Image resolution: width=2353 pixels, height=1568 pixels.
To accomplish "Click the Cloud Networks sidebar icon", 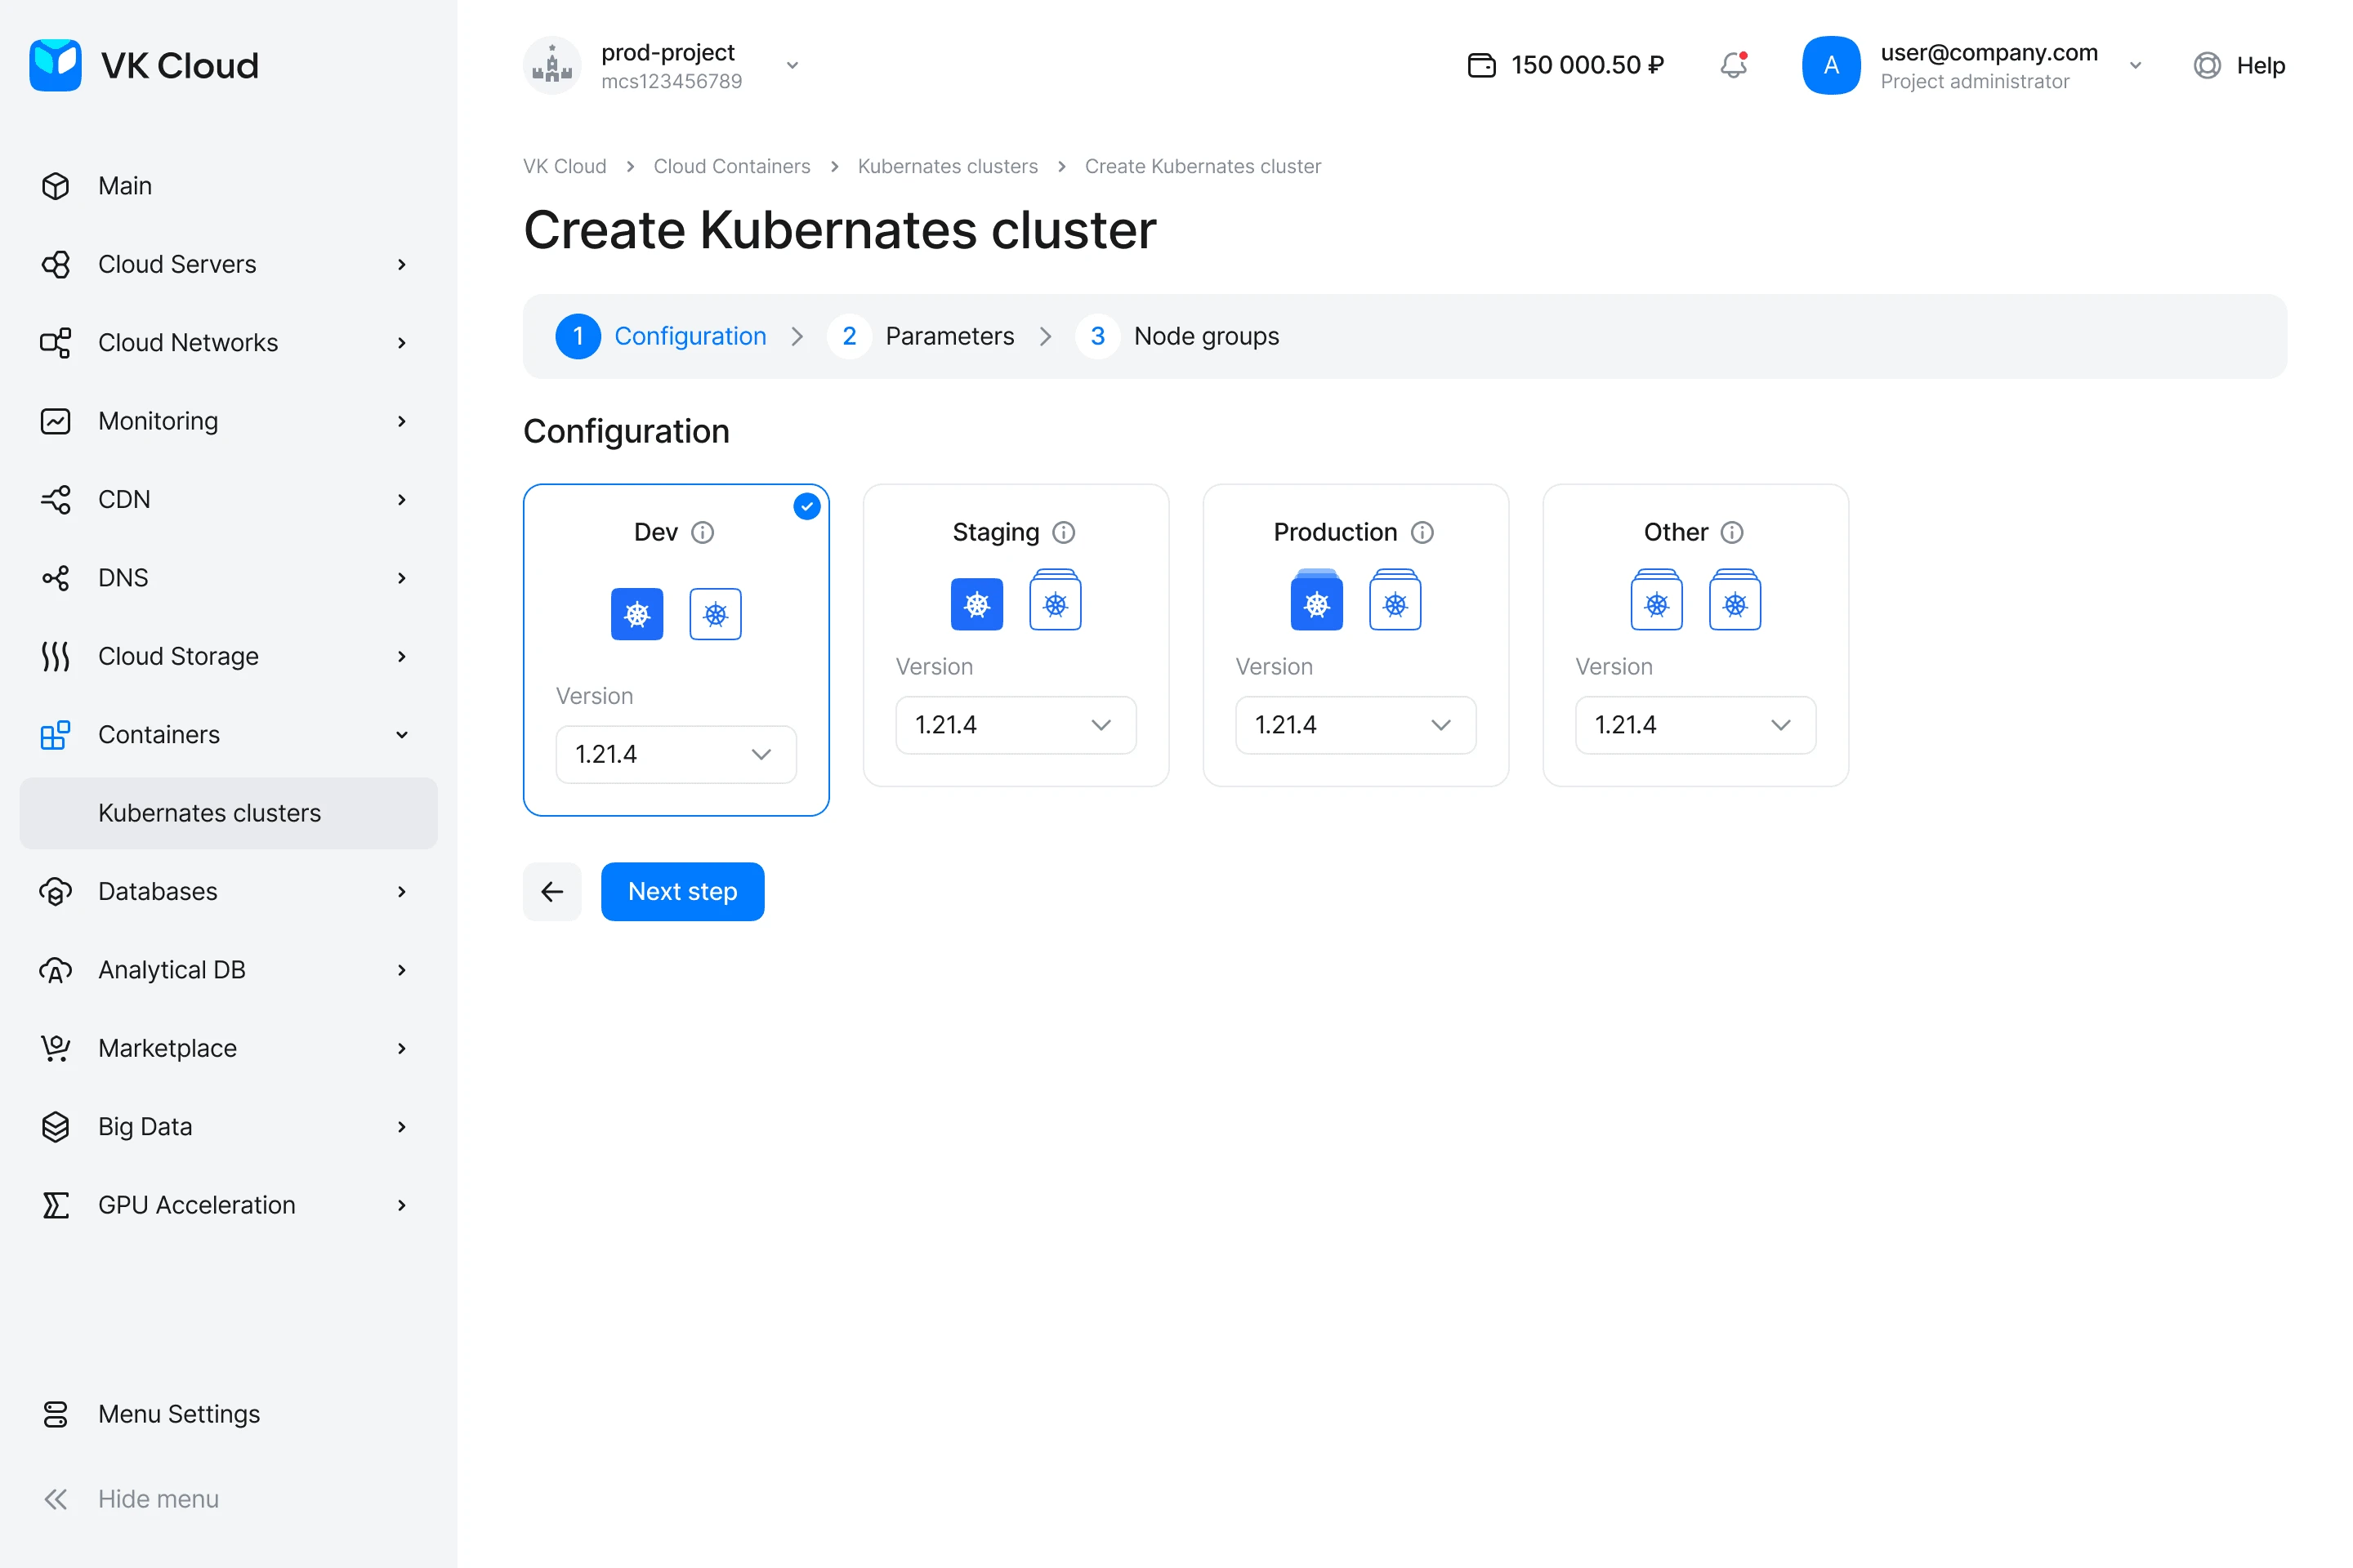I will coord(55,343).
